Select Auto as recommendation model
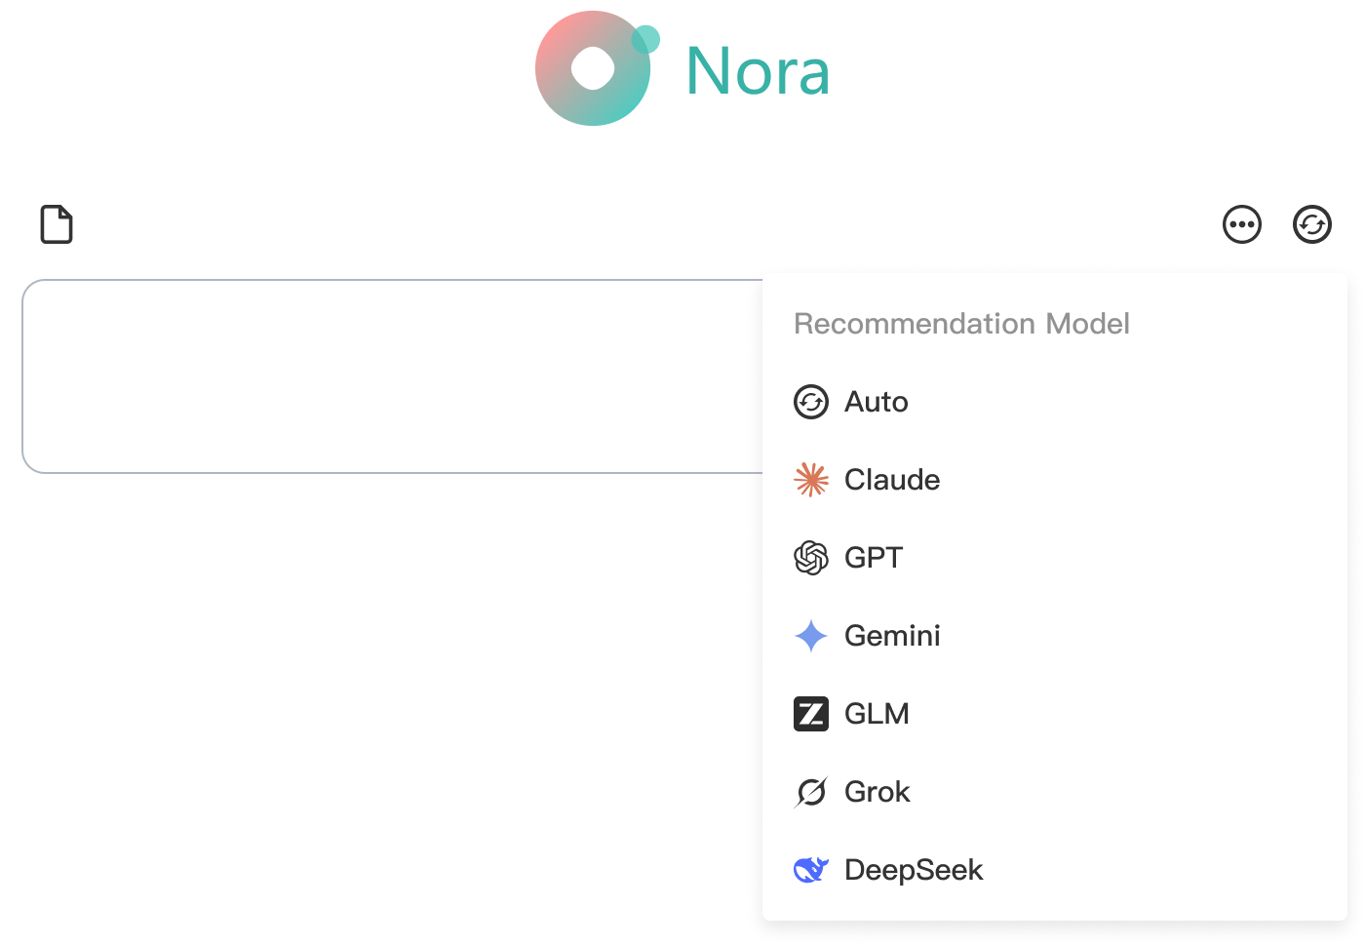Screen dimensions: 1365x946 (876, 402)
